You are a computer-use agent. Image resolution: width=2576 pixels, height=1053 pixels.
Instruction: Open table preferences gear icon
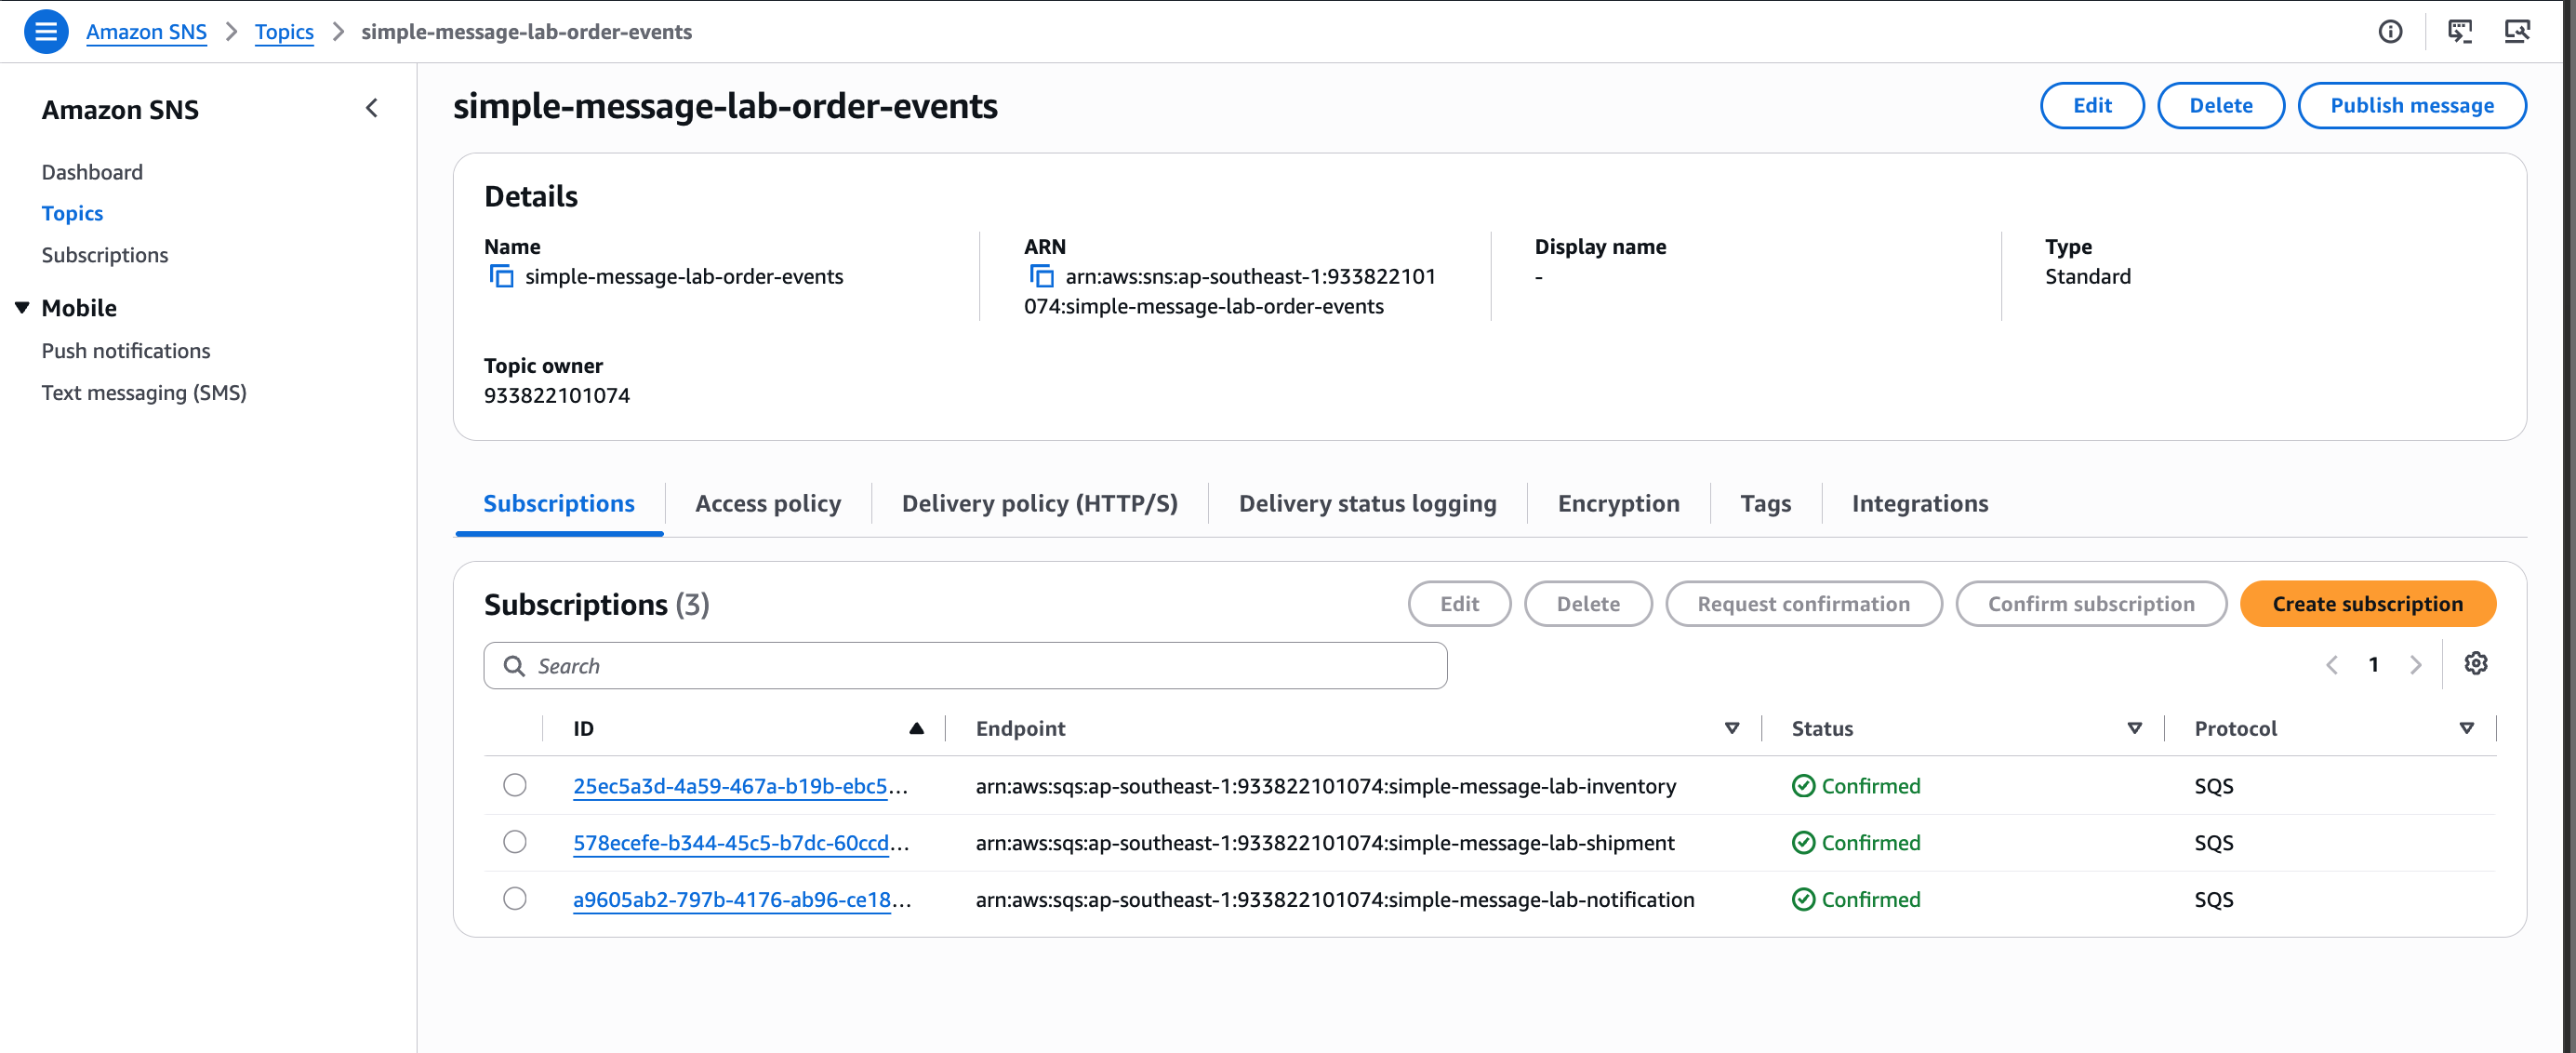2475,663
